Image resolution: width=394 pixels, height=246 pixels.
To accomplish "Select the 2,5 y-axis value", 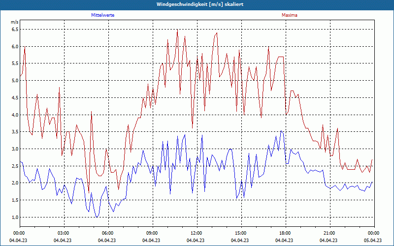I will tap(15, 166).
